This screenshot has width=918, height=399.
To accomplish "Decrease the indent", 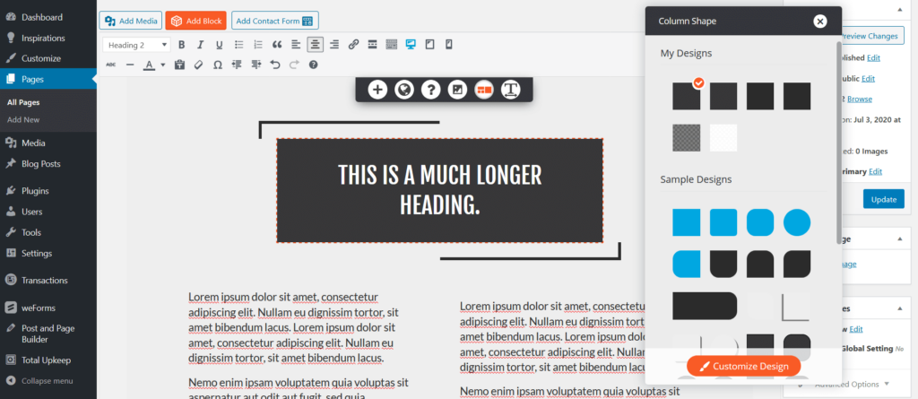I will coord(237,65).
